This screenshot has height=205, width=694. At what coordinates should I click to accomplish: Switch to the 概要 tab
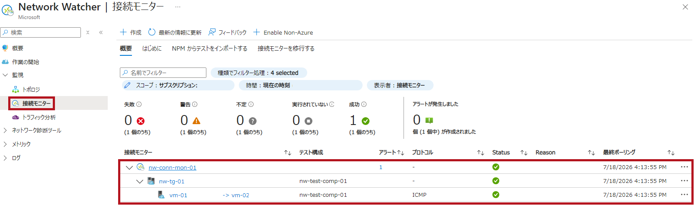pyautogui.click(x=126, y=48)
